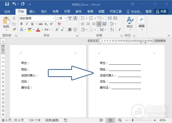
Task: Open the 文件 menu
Action: (7, 11)
